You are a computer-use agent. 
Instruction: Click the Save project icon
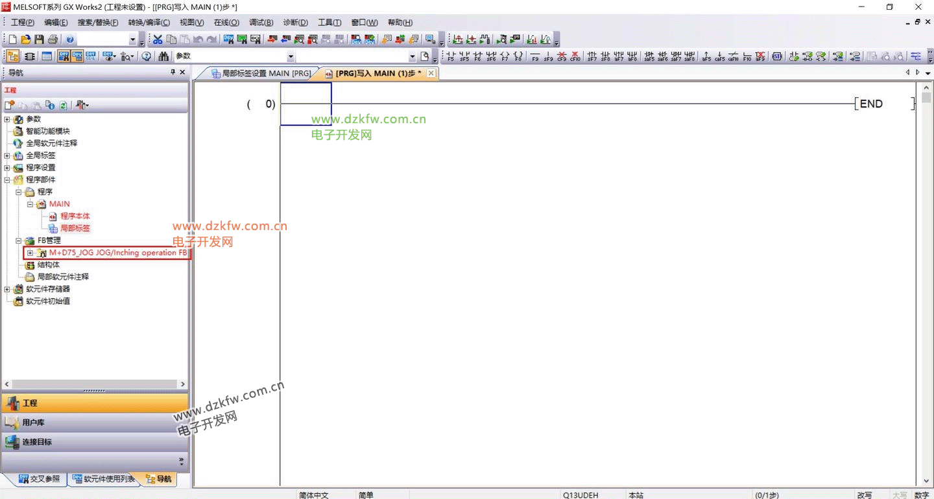39,40
